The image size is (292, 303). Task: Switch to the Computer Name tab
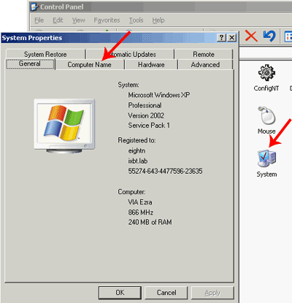pyautogui.click(x=89, y=65)
